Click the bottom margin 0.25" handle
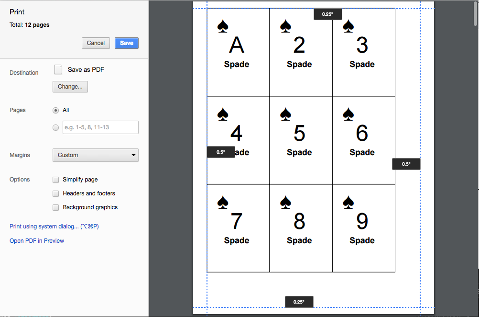The image size is (479, 317). pos(299,302)
